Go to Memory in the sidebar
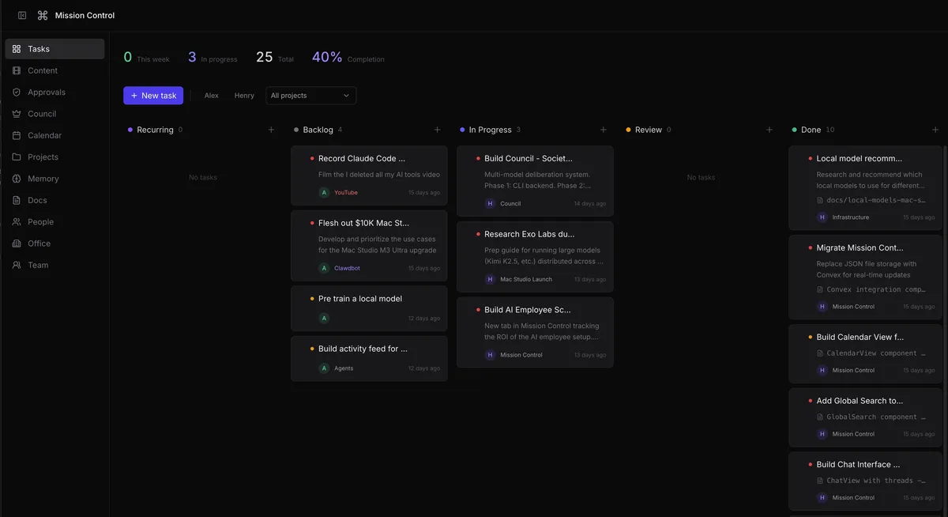Image resolution: width=948 pixels, height=517 pixels. point(43,179)
